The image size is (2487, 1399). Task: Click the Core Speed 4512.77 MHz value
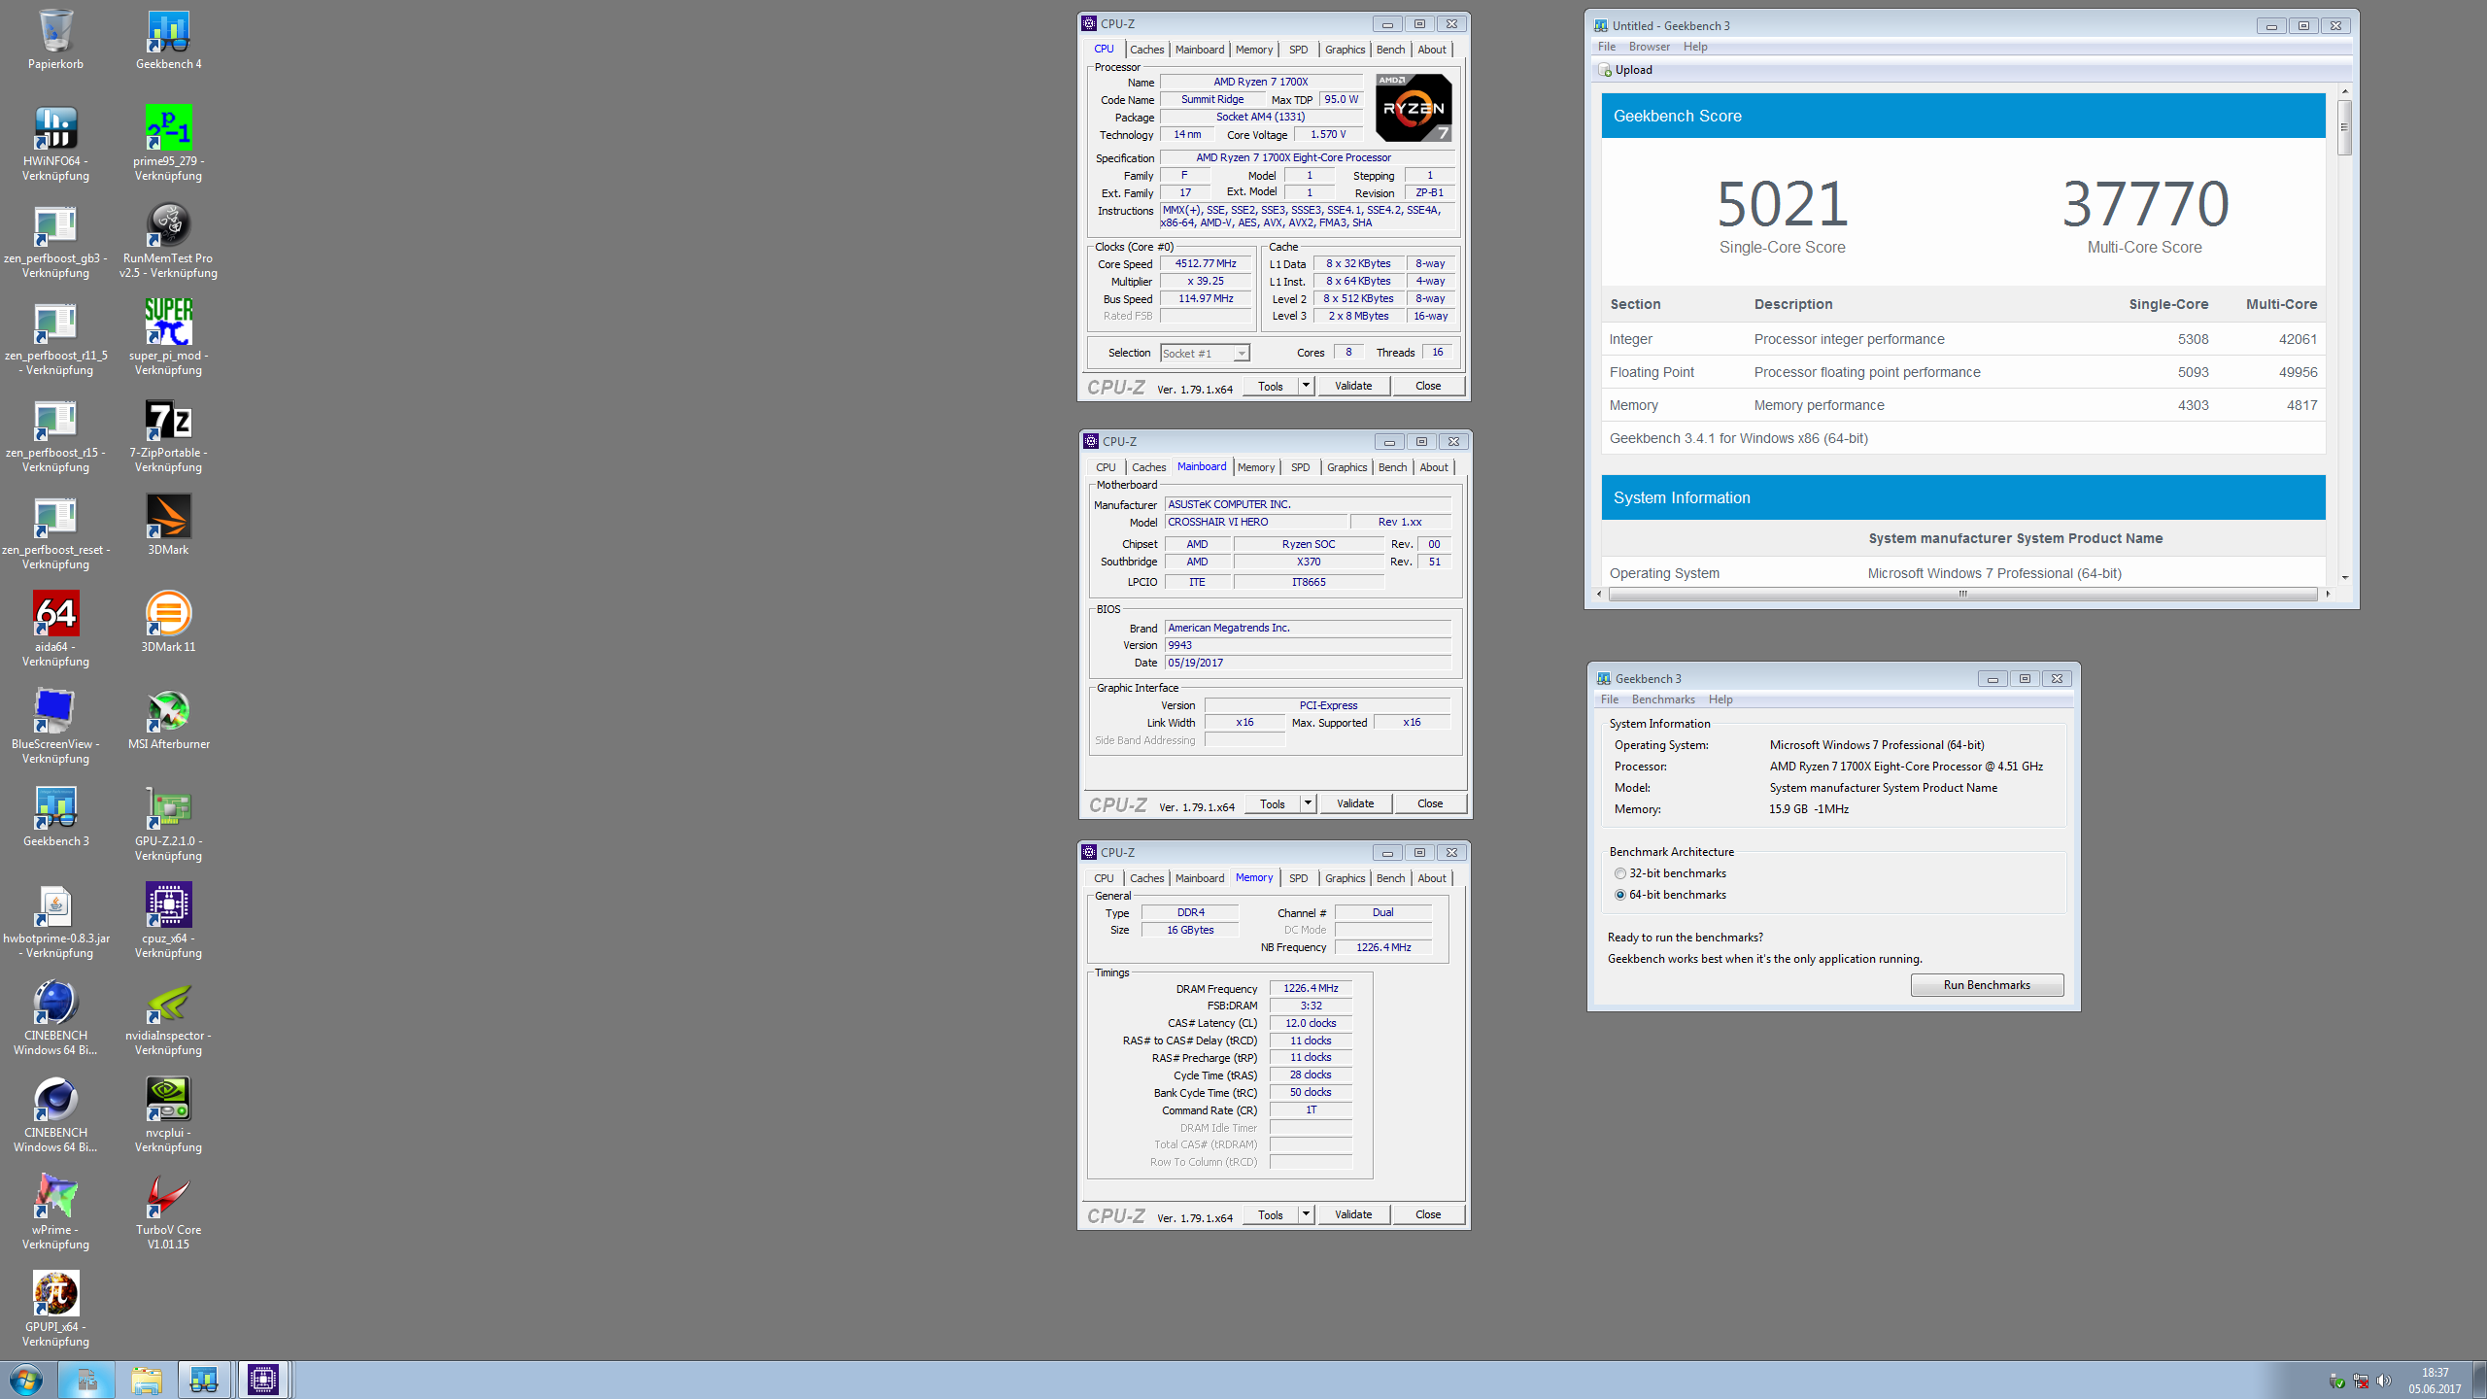[1206, 264]
